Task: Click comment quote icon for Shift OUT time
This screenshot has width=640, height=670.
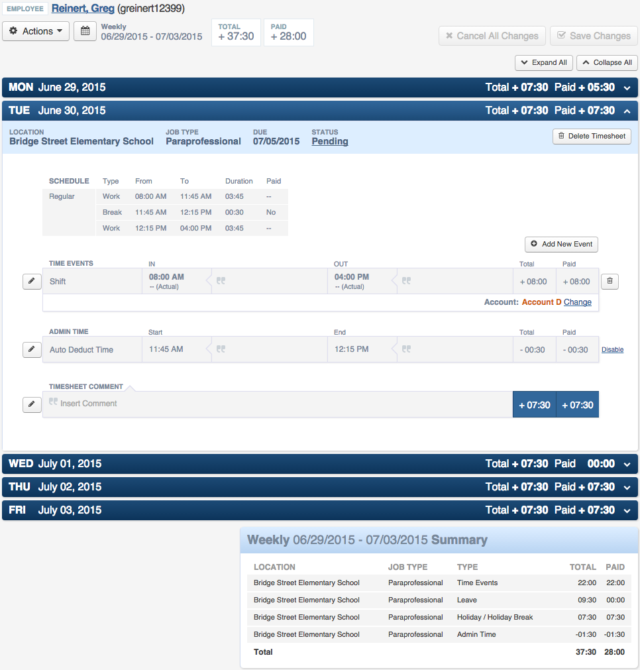Action: pyautogui.click(x=406, y=281)
